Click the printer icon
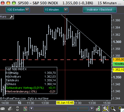Image resolution: width=124 pixels, height=112 pixels. (10, 109)
